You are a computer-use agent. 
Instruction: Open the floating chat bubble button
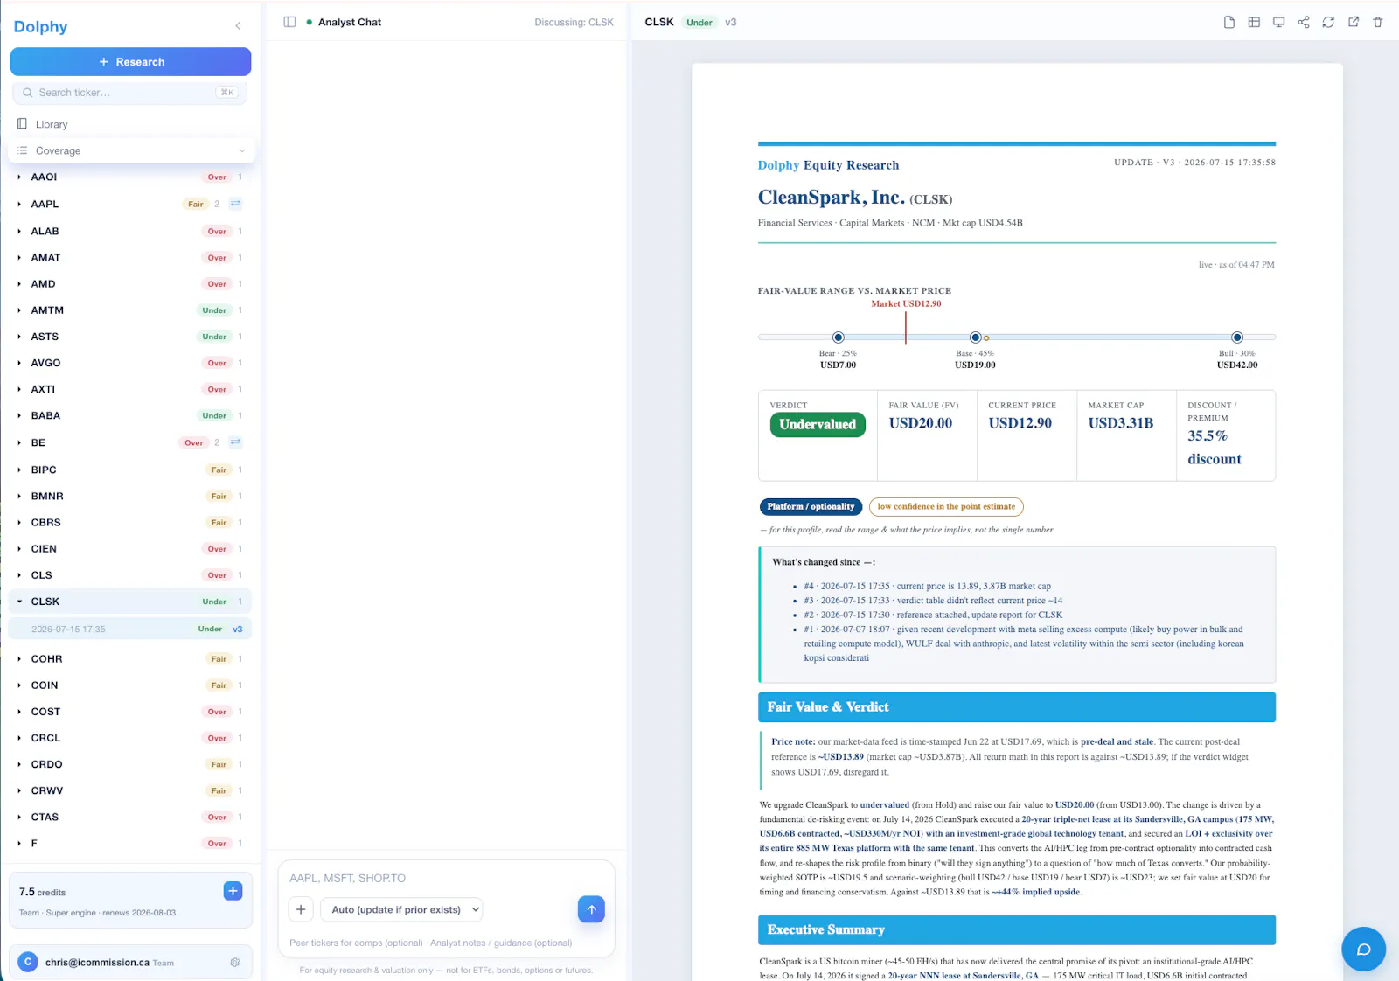1363,950
